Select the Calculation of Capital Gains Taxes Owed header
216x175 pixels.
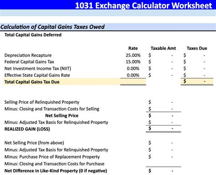(x=52, y=27)
